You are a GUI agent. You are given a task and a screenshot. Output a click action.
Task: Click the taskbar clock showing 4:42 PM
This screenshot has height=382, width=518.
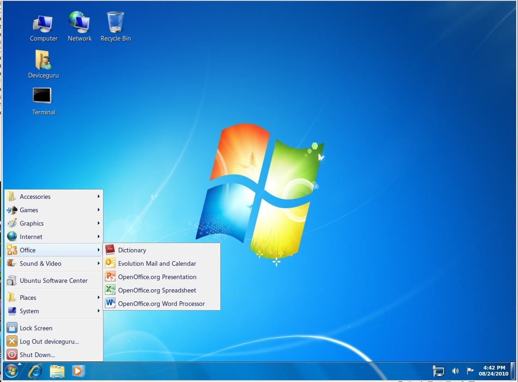point(494,368)
